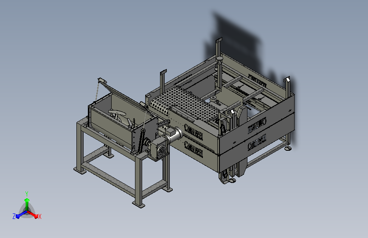Screen dimensions: 368x238
Task: Select the cylindrical coupling between motor and machine
Action: pos(174,135)
